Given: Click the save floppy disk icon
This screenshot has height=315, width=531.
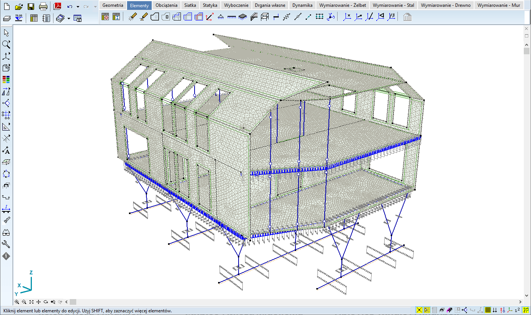Looking at the screenshot, I should 31,6.
